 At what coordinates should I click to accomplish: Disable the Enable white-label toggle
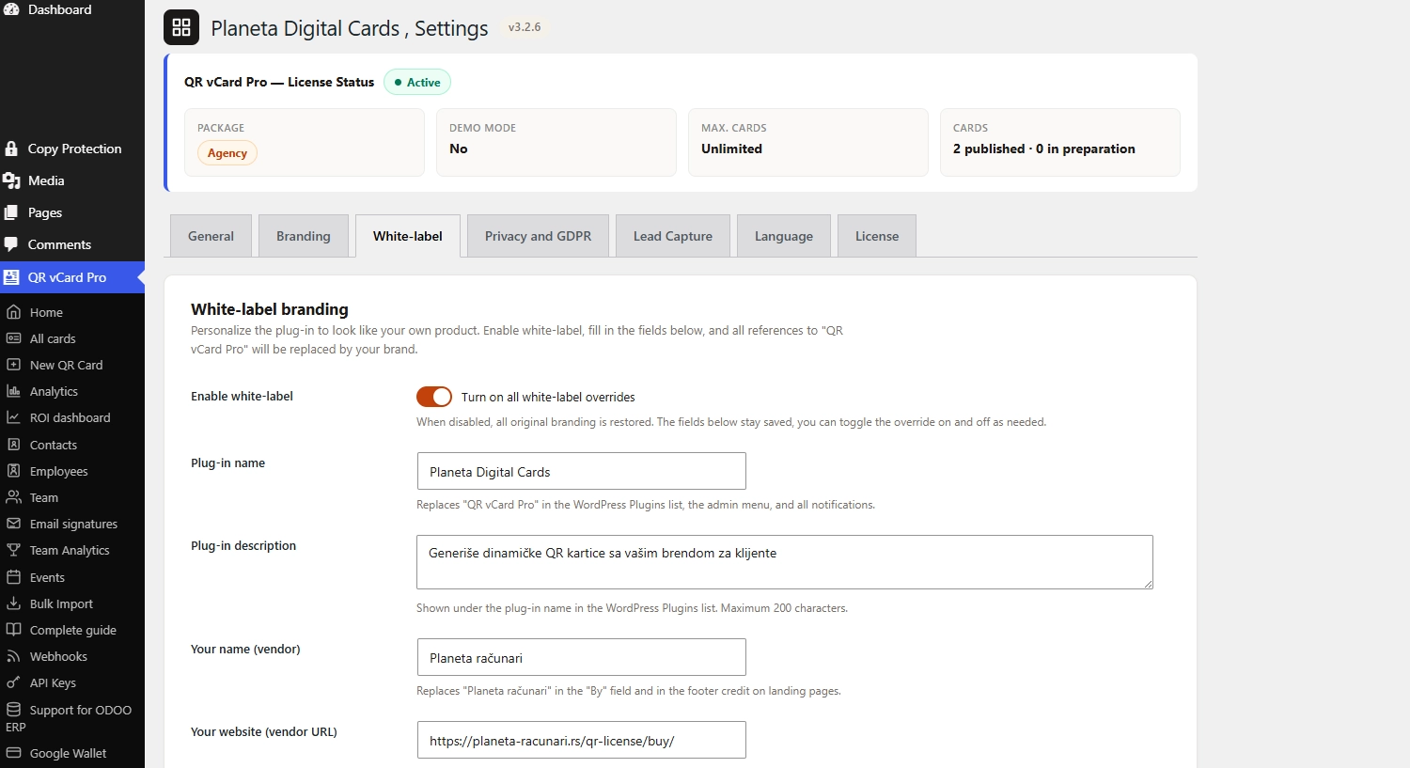(434, 397)
